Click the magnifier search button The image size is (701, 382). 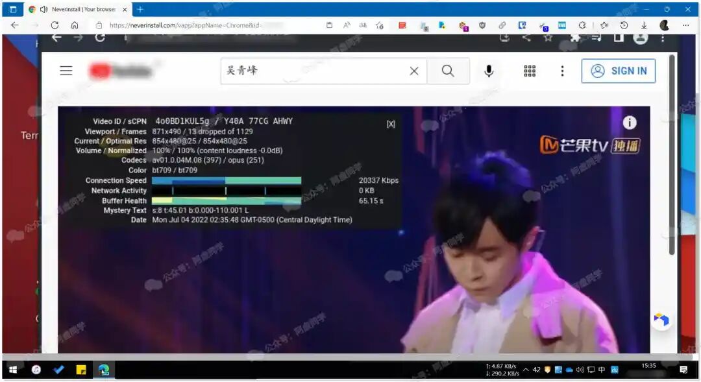pos(448,71)
